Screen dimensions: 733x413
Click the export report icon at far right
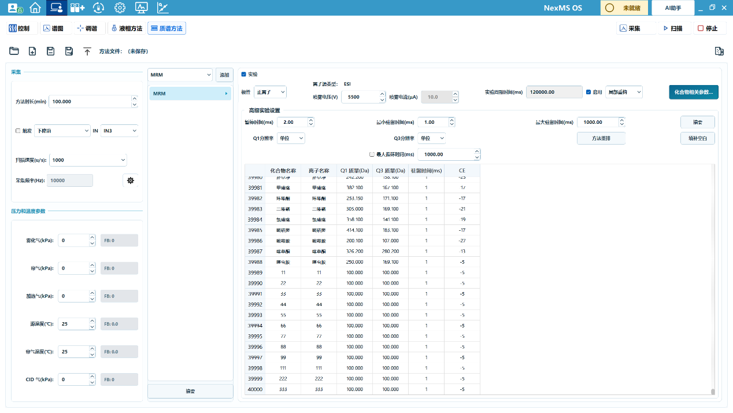click(x=719, y=51)
